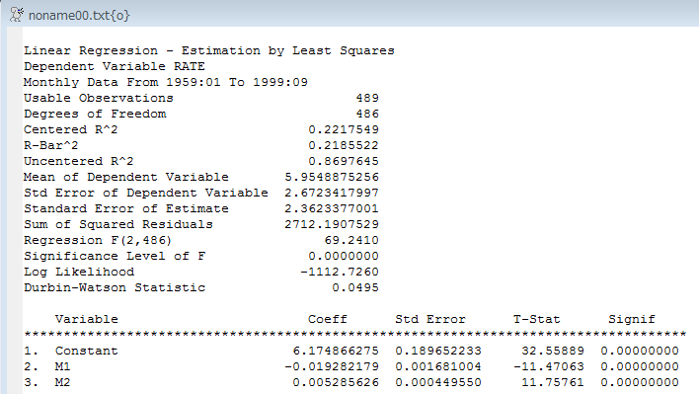Click the Sum of Squared Residuals value
This screenshot has width=699, height=394.
(332, 224)
